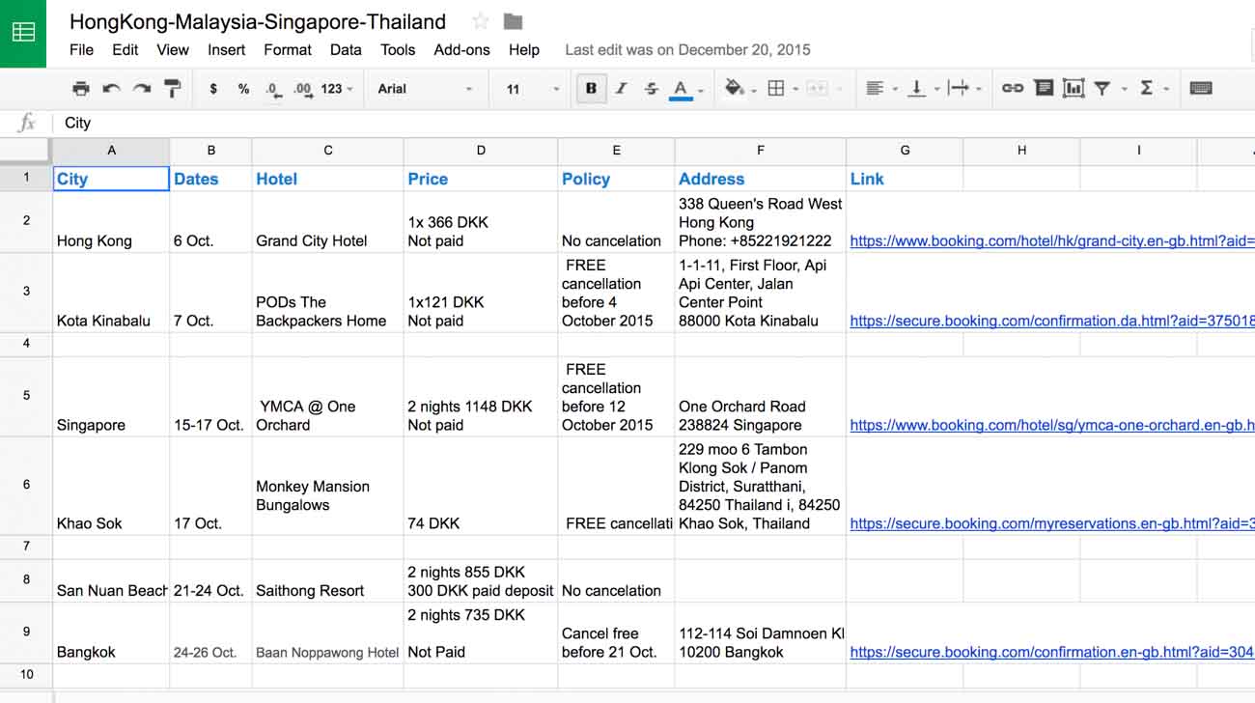Select the 'Kota Kinabalu' city cell
Screen dimensions: 1255x703
tap(111, 293)
